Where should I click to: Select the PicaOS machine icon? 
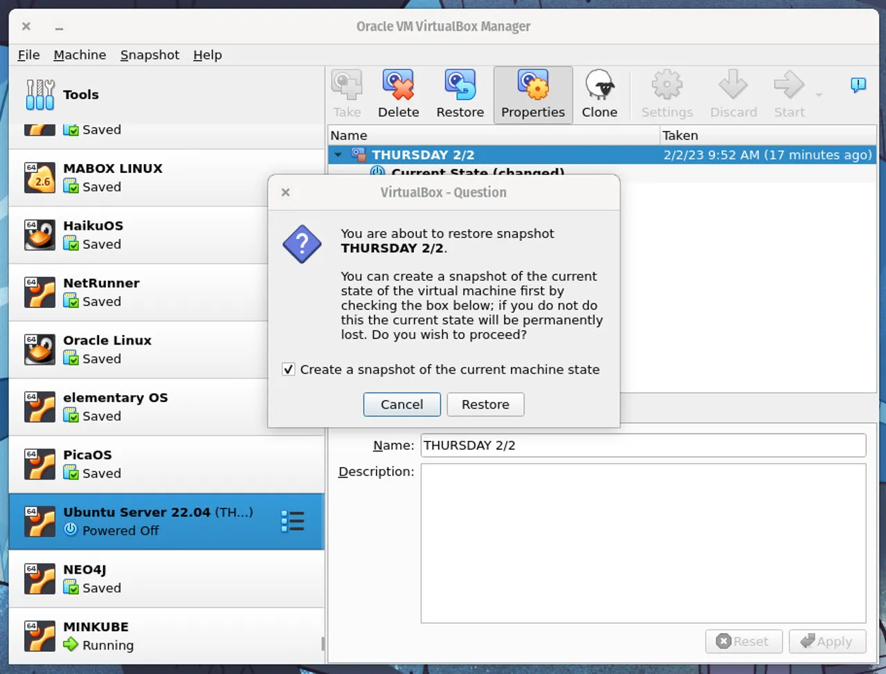coord(39,464)
